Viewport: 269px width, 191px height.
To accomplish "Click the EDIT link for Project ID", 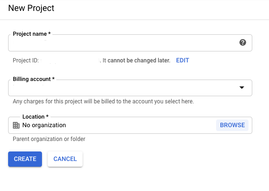I will click(183, 60).
